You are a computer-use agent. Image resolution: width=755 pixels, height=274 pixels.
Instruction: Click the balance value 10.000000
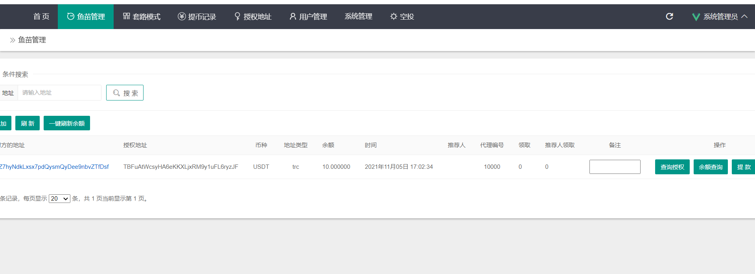pyautogui.click(x=336, y=167)
